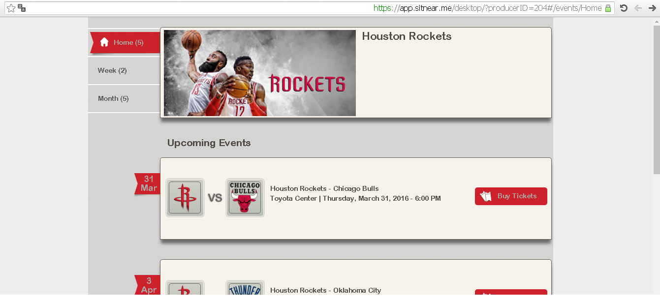Switch to the Week (2) tab
660x304 pixels.
click(x=124, y=70)
